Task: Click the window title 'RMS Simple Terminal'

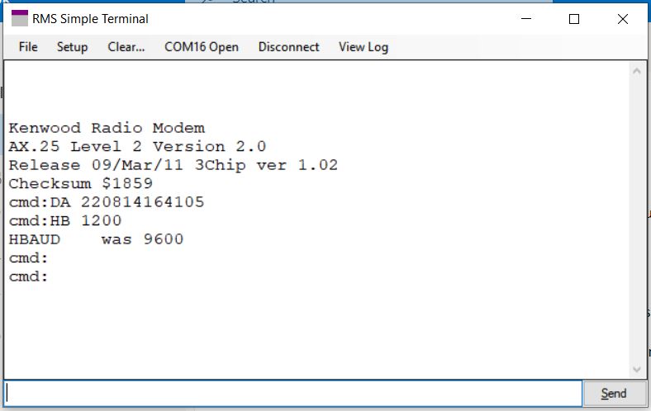Action: coord(90,19)
